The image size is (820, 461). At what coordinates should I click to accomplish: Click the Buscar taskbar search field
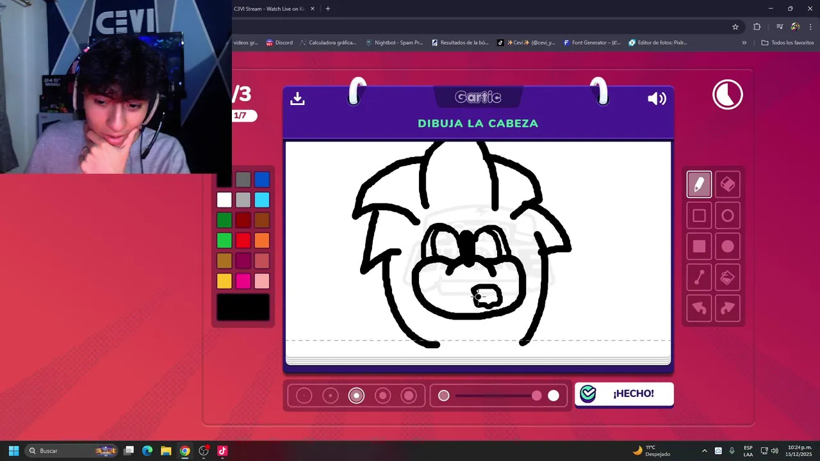(x=72, y=451)
